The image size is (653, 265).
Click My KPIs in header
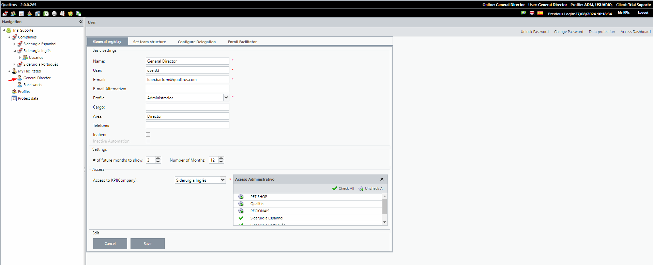624,13
